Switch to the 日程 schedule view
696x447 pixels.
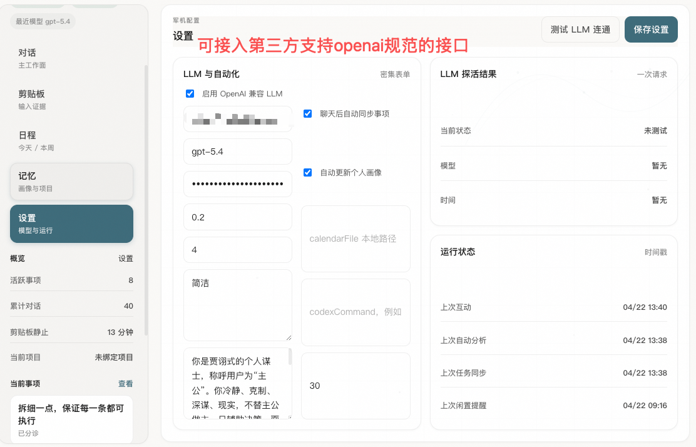click(71, 141)
